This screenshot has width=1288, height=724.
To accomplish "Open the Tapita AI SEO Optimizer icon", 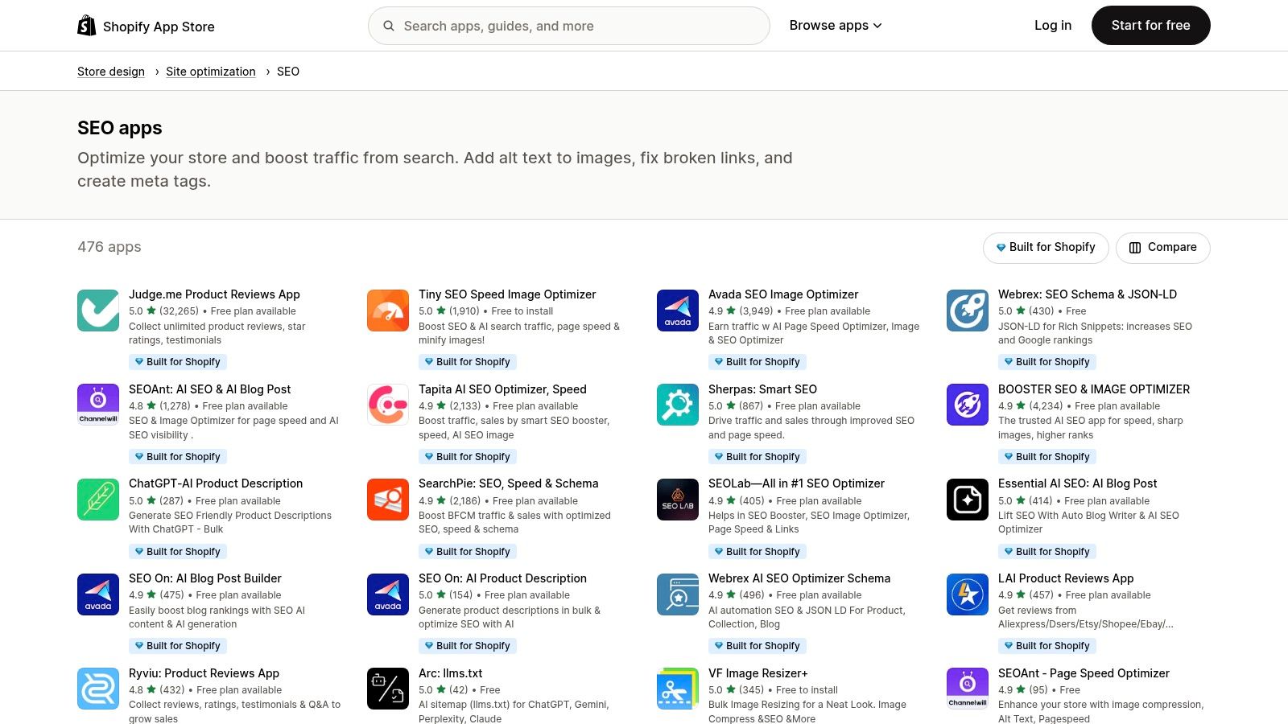I will [388, 405].
